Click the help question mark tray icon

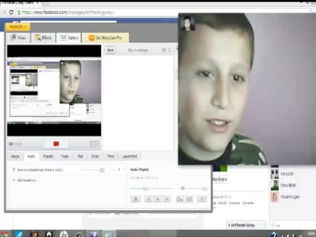point(274,235)
